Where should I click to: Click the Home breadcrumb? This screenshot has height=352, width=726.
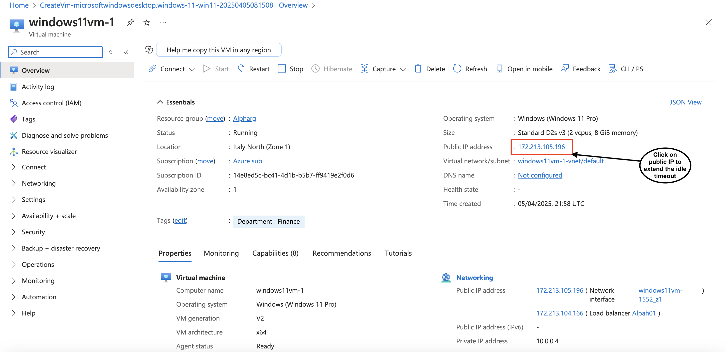click(x=19, y=5)
